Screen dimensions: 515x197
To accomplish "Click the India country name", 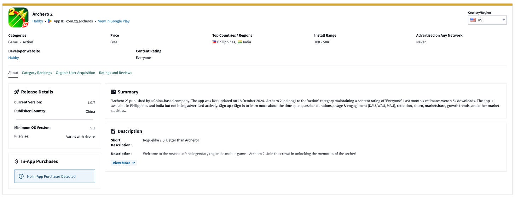I will (x=247, y=42).
